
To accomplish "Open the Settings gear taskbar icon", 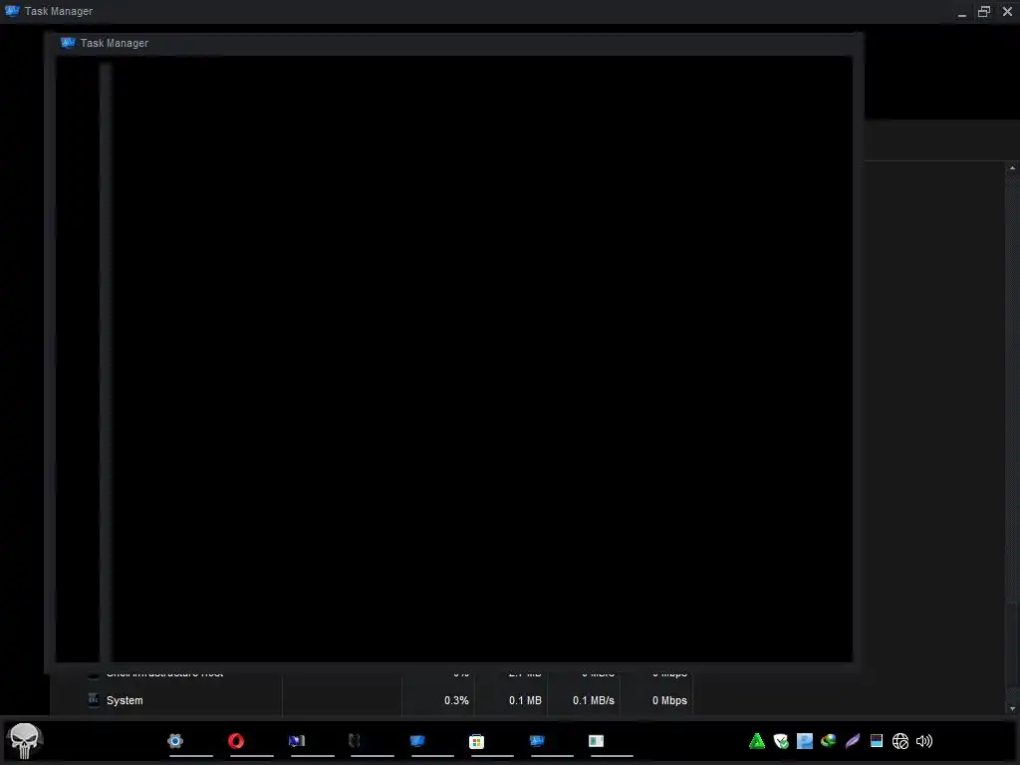I will pos(175,741).
